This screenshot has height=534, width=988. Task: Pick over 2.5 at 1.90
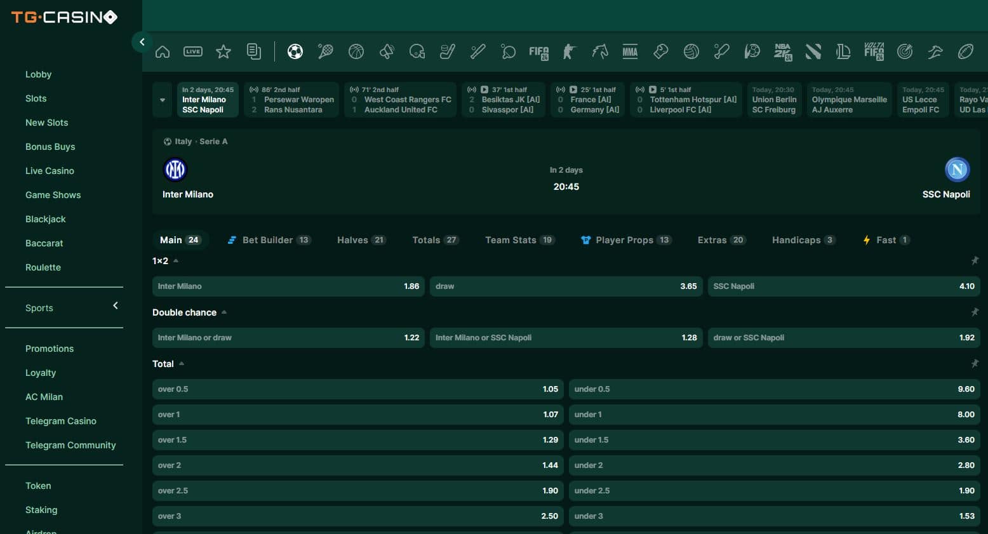[x=358, y=491]
